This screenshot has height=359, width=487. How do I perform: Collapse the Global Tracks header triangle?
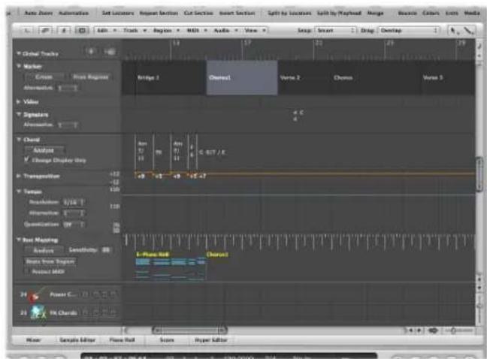(x=18, y=53)
